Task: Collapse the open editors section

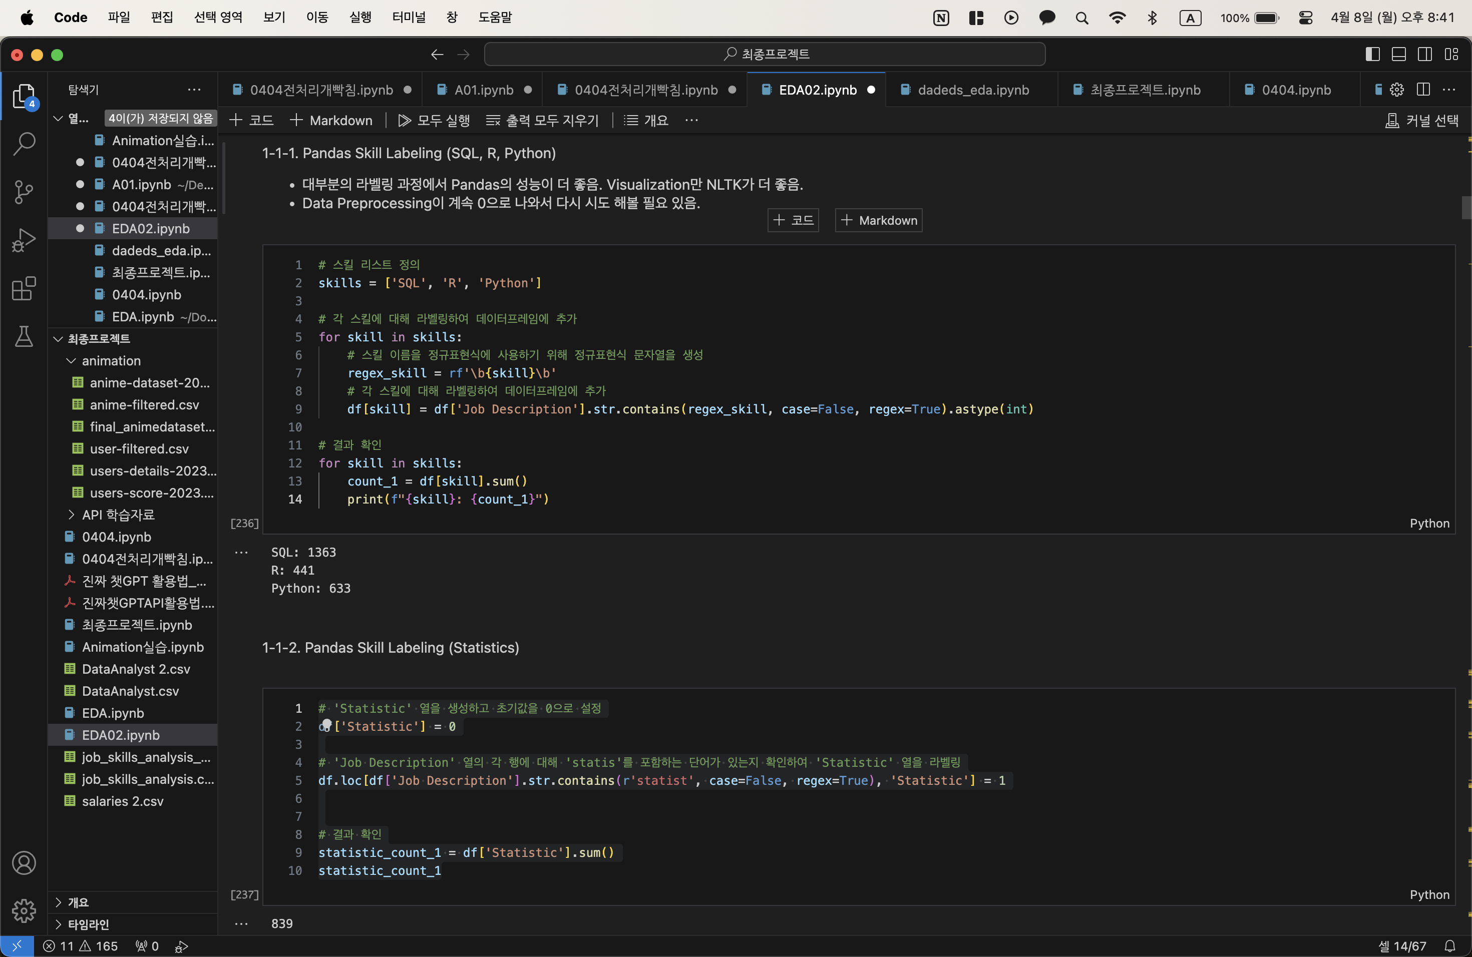Action: (58, 118)
